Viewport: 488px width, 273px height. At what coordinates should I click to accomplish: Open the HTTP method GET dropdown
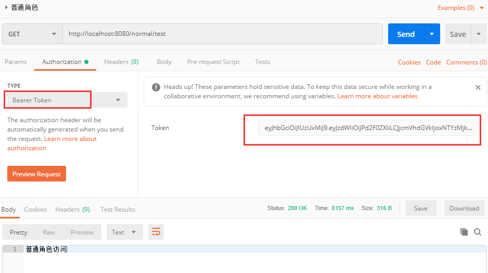(x=32, y=34)
